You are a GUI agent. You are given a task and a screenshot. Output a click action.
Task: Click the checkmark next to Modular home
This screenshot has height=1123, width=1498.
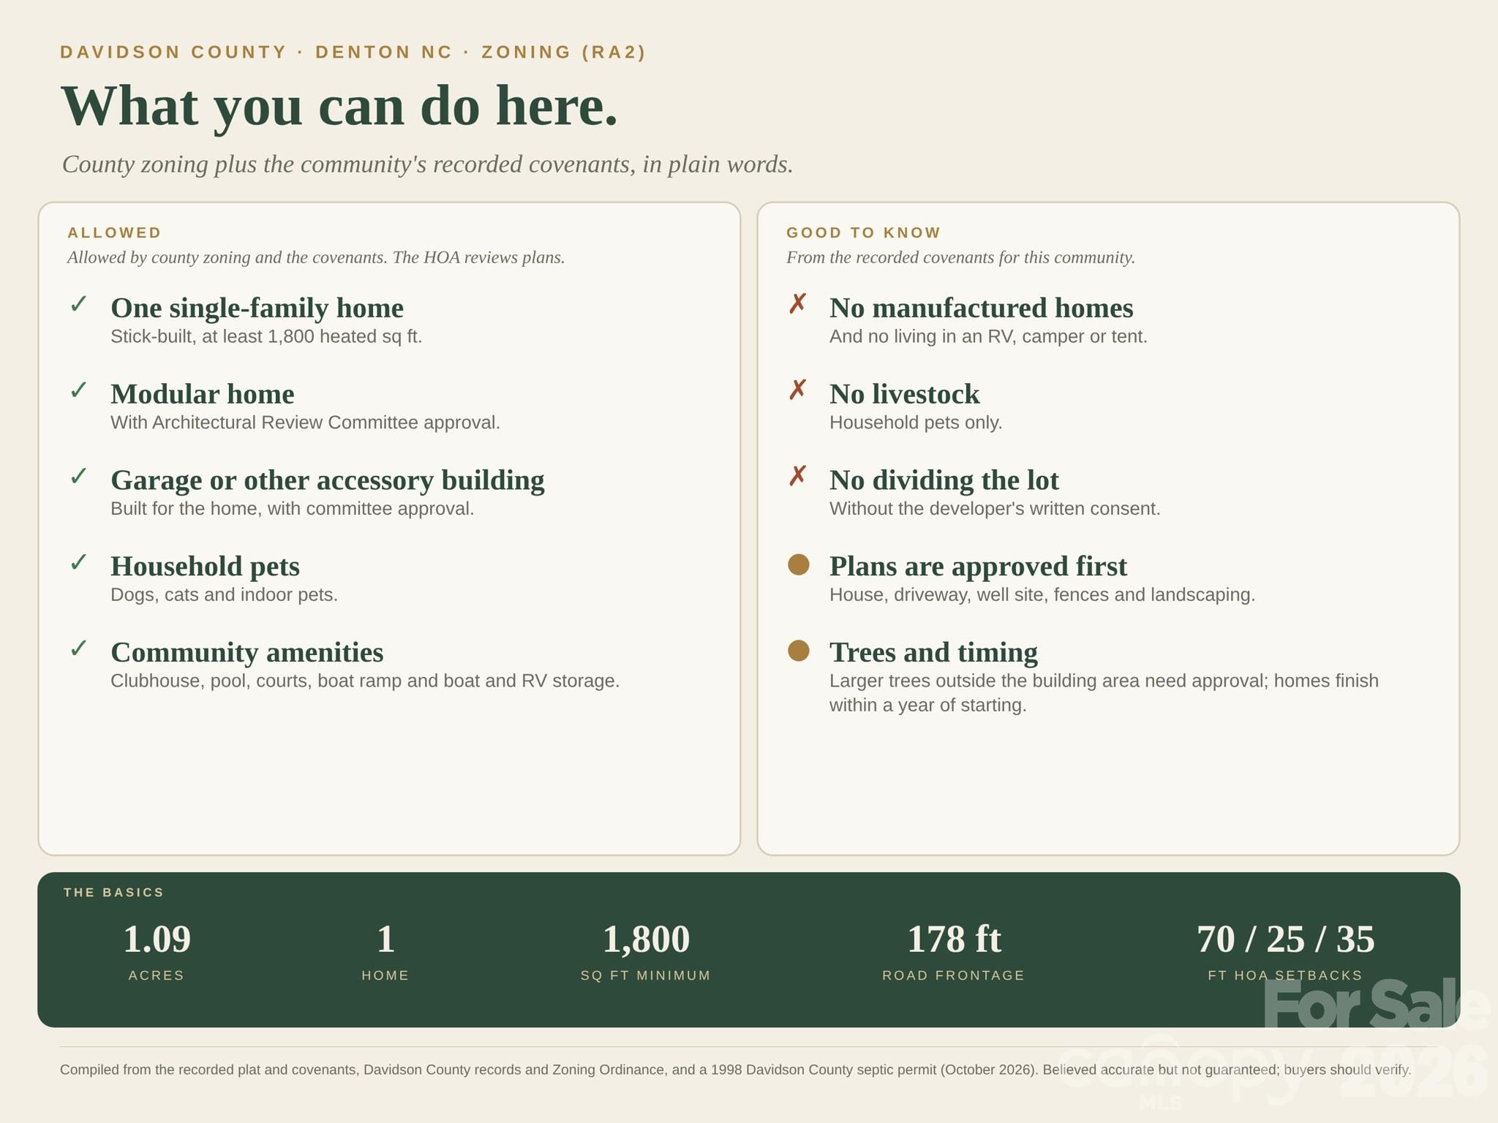[78, 390]
